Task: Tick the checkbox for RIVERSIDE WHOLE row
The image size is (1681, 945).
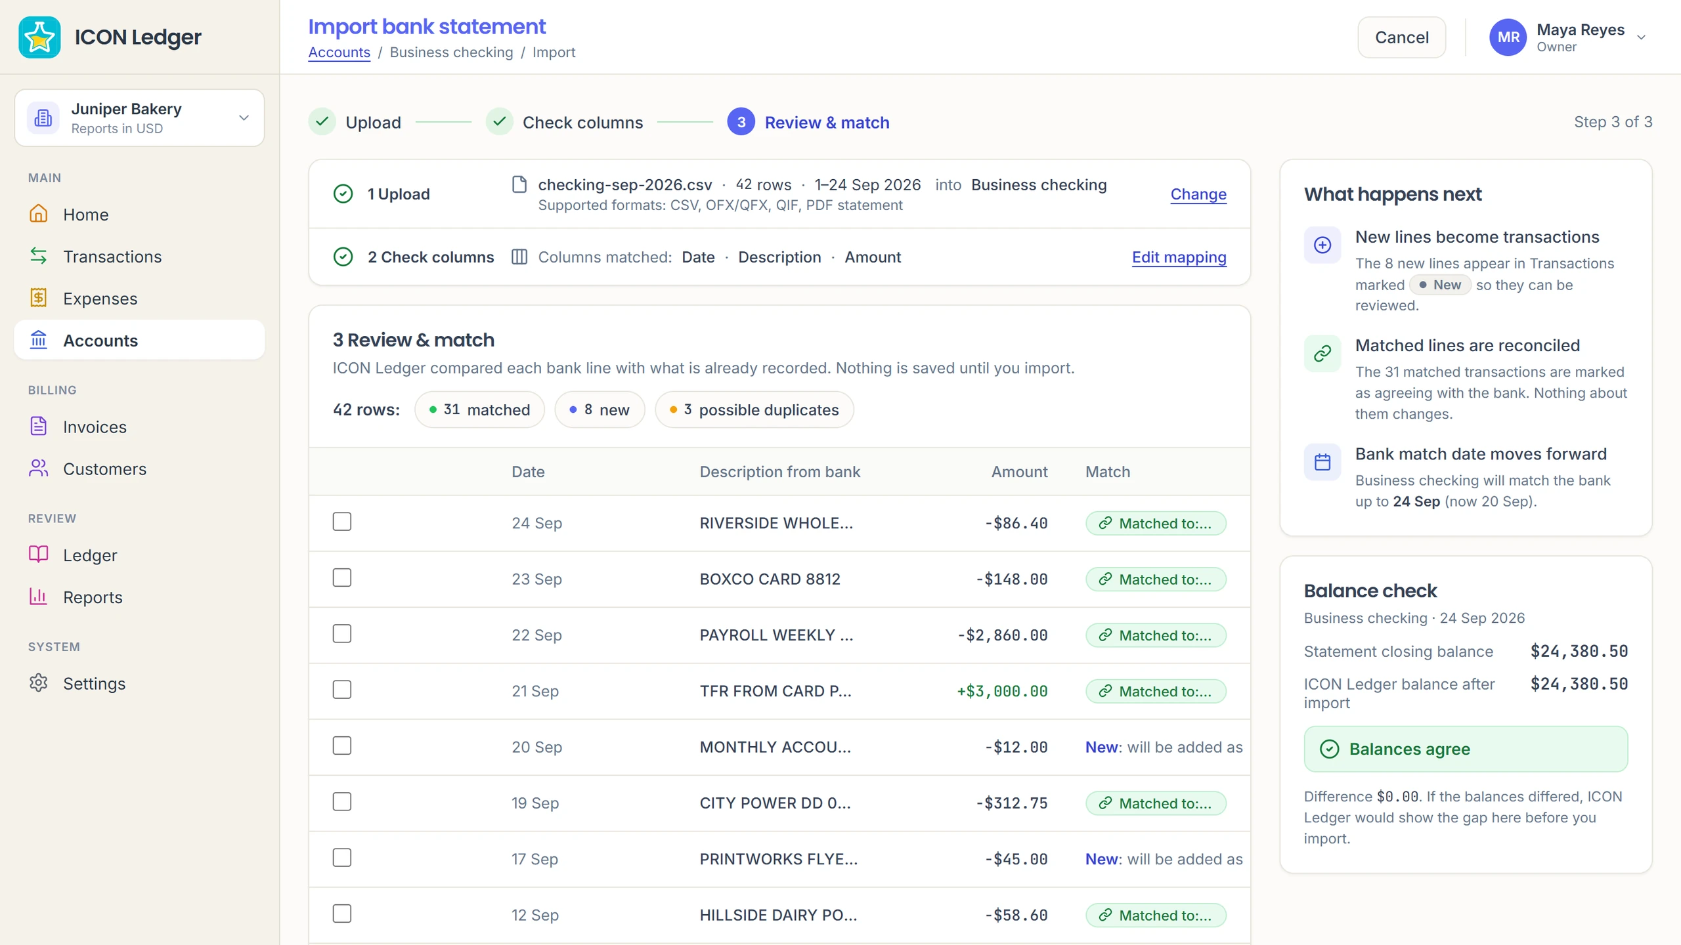Action: click(342, 522)
